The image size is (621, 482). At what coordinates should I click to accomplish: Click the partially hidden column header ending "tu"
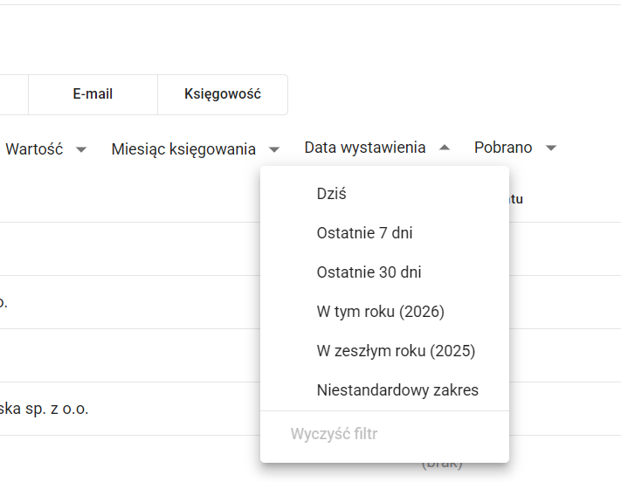coord(515,199)
